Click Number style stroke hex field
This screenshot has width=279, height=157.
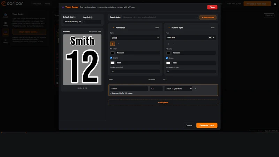click(194, 63)
